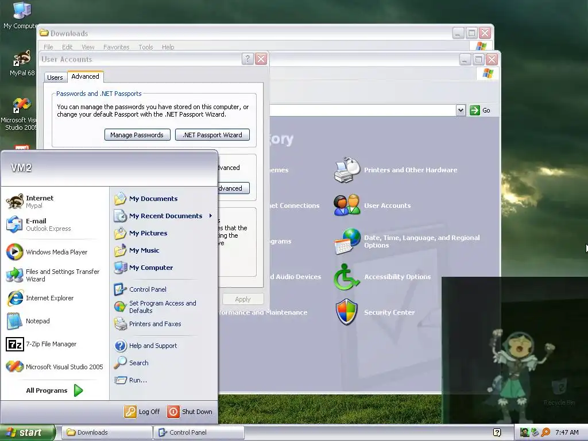Select Advanced tab in User Accounts
The height and width of the screenshot is (441, 588).
[85, 76]
